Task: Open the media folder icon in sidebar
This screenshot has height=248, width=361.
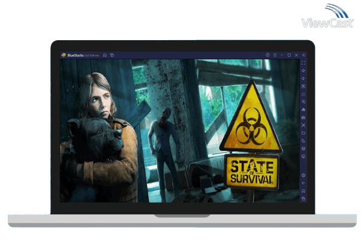Action: tap(303, 133)
